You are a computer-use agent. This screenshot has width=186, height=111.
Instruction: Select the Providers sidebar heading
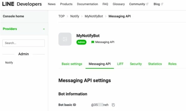coord(10,29)
